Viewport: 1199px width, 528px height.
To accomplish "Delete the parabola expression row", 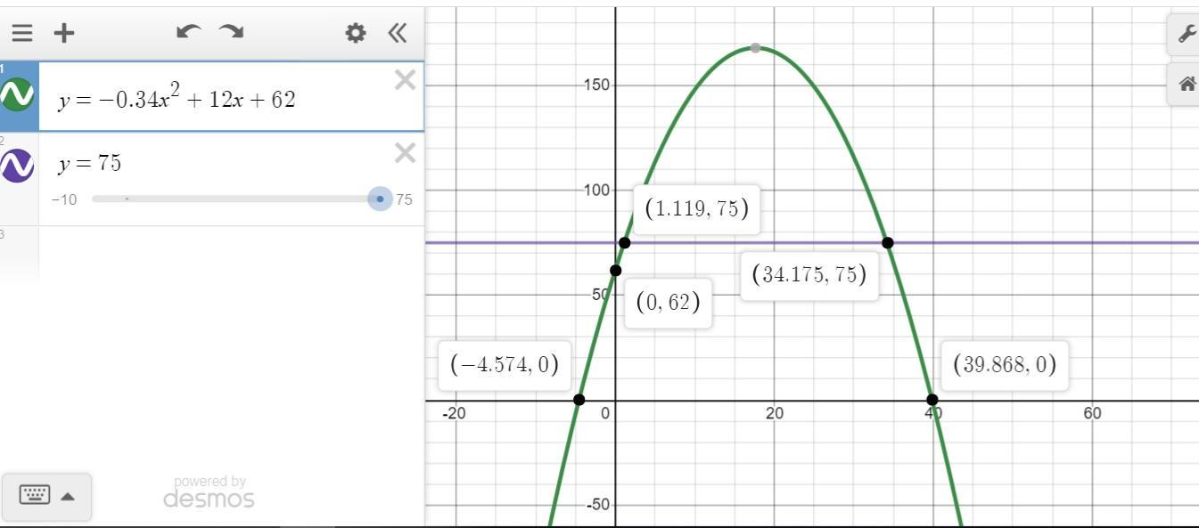I will [405, 80].
